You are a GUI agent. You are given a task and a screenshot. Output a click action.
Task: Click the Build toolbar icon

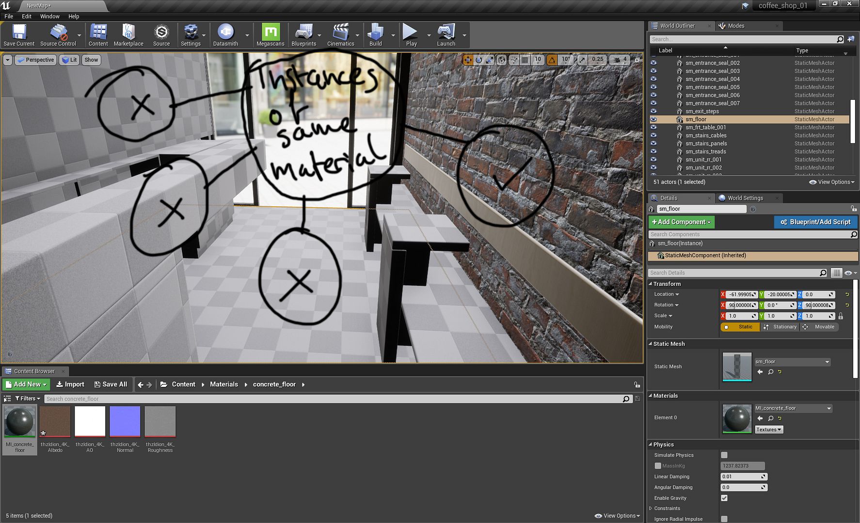(x=376, y=35)
